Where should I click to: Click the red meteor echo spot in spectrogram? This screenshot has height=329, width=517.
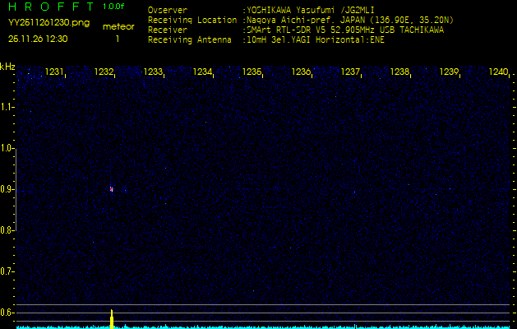(111, 189)
